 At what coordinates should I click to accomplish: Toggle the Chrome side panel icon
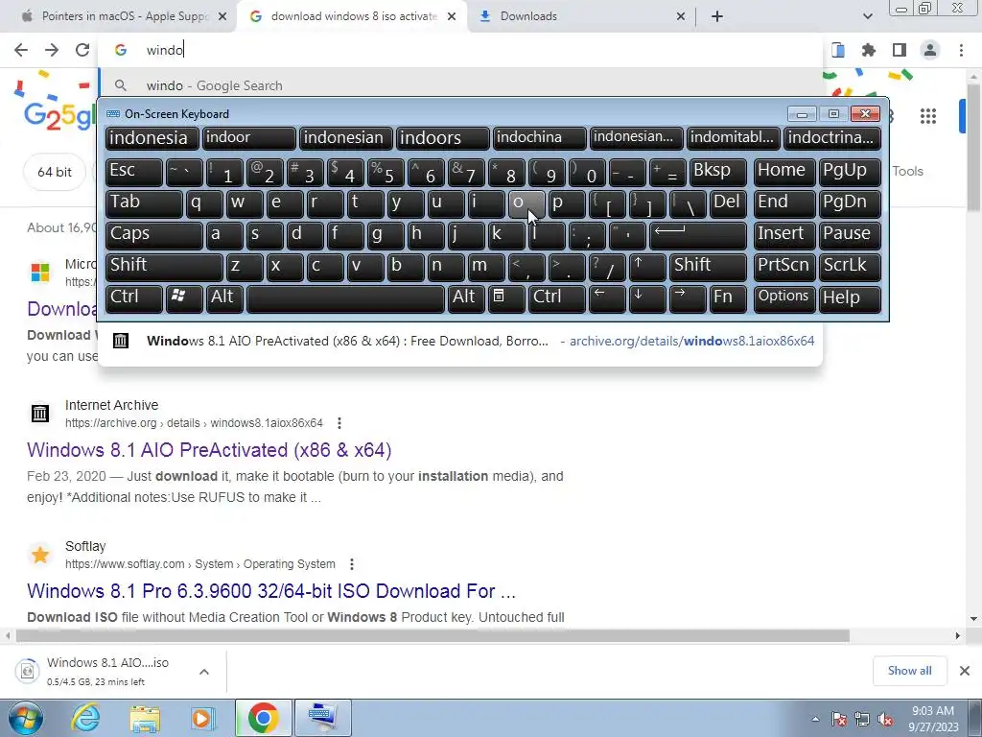pos(900,50)
